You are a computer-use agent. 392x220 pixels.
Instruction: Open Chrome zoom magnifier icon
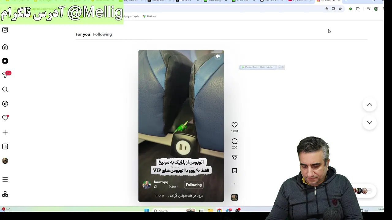(327, 9)
